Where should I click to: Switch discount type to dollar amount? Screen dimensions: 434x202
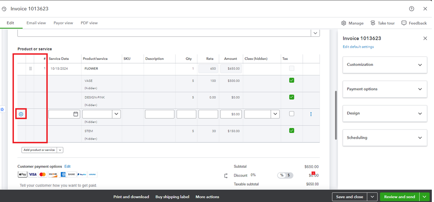click(288, 175)
